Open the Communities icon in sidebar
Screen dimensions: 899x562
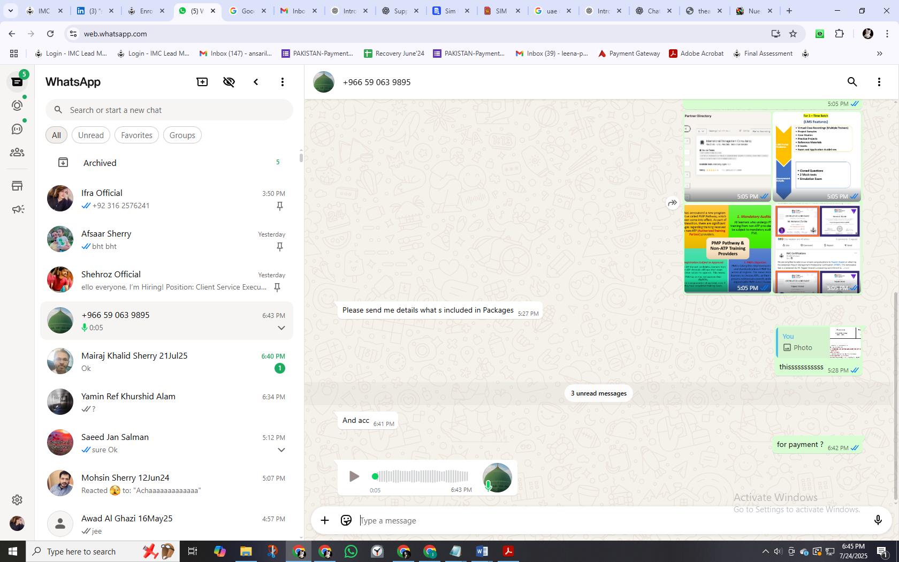tap(17, 153)
